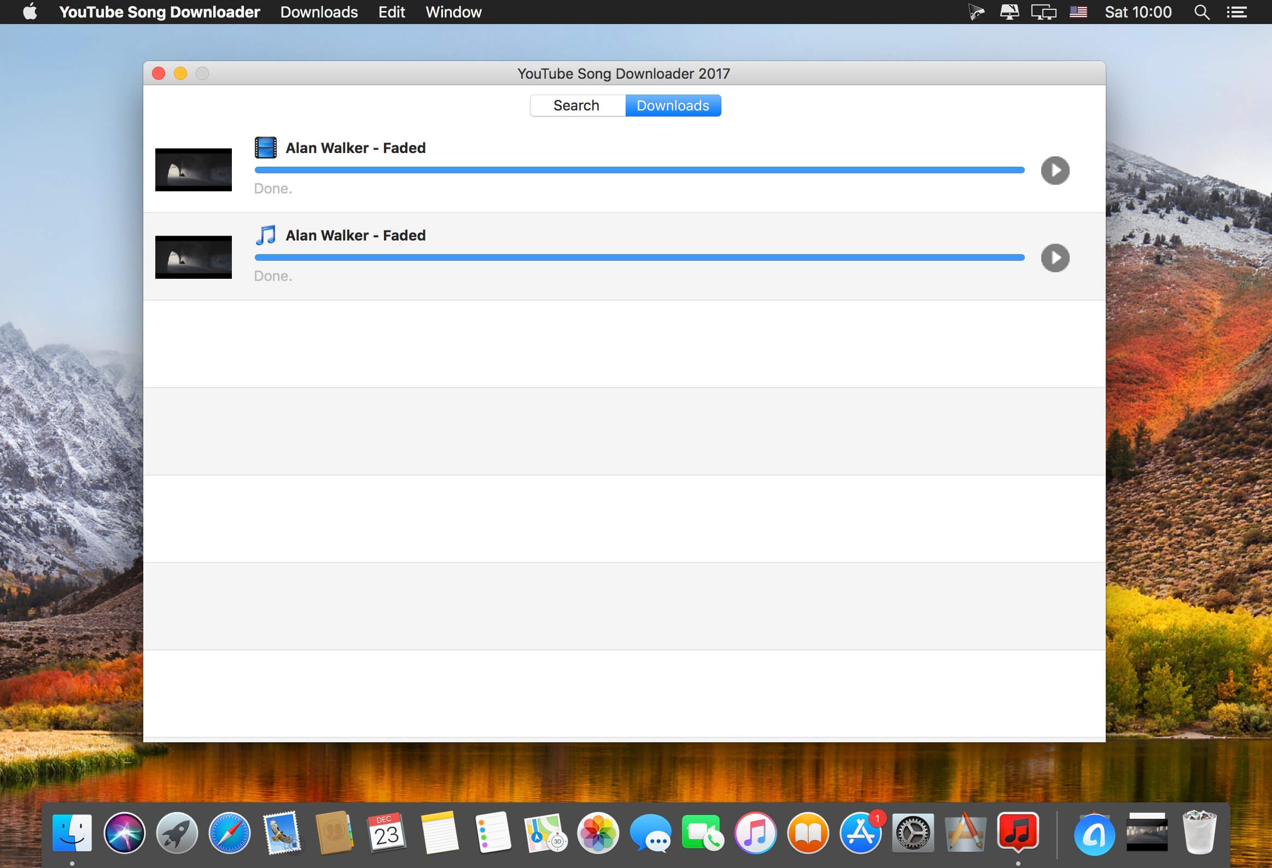The height and width of the screenshot is (868, 1272).
Task: Click the second Faded audio thumbnail
Action: tap(193, 257)
